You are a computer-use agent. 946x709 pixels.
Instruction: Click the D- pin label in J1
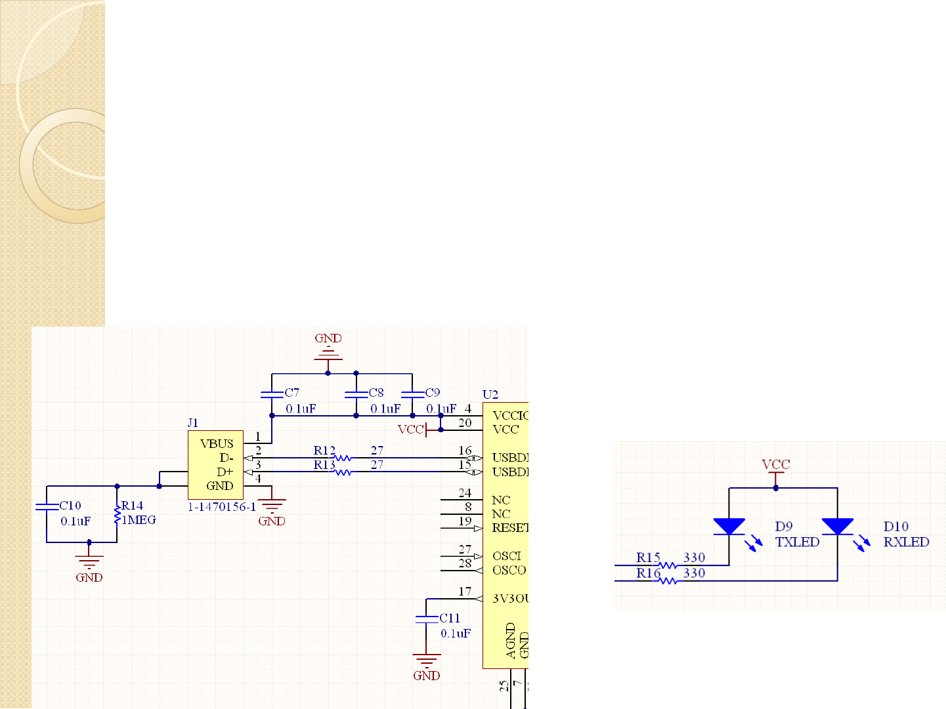click(x=226, y=458)
